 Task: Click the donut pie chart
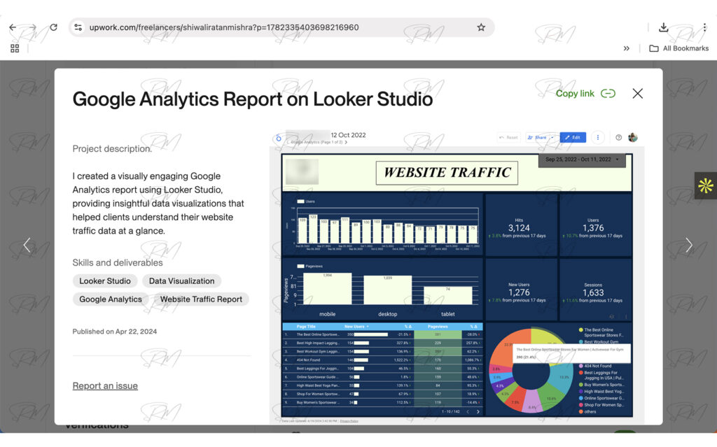click(531, 370)
